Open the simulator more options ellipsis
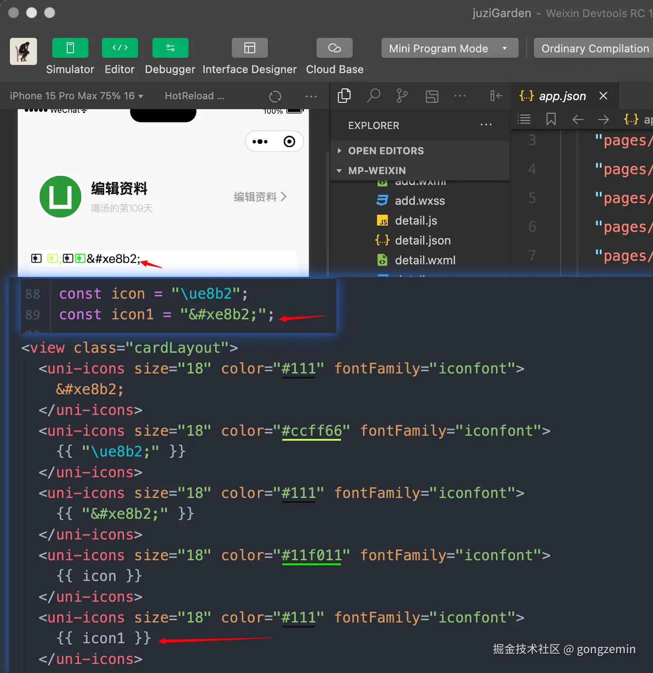Image resolution: width=653 pixels, height=673 pixels. point(311,96)
